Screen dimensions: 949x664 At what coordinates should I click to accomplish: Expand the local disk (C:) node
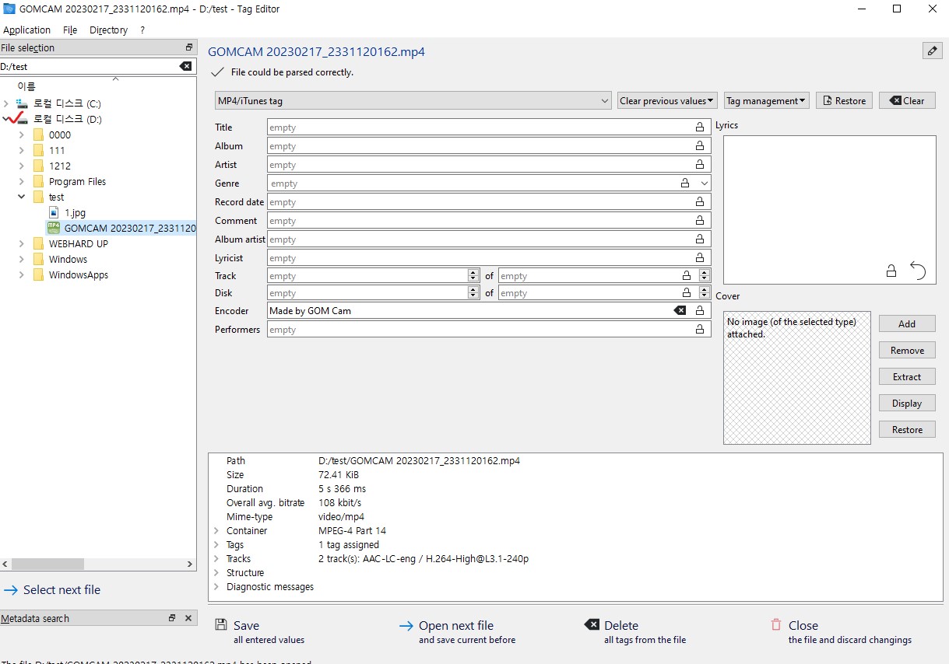pos(6,103)
